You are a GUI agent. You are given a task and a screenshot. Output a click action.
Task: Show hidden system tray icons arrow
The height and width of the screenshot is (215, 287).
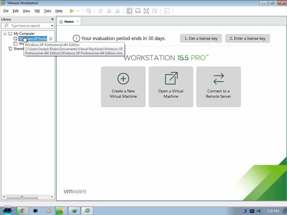[x=238, y=211]
